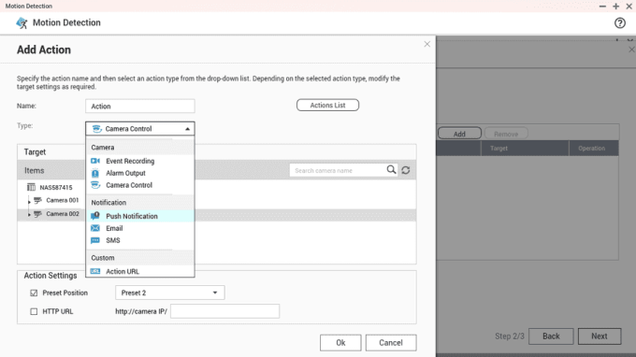
Task: Open the Preset 2 dropdown
Action: click(x=170, y=293)
